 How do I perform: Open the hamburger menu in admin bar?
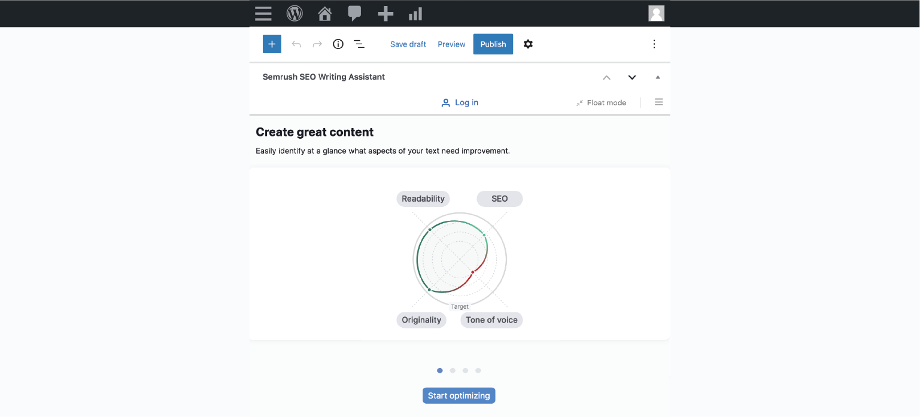(263, 13)
